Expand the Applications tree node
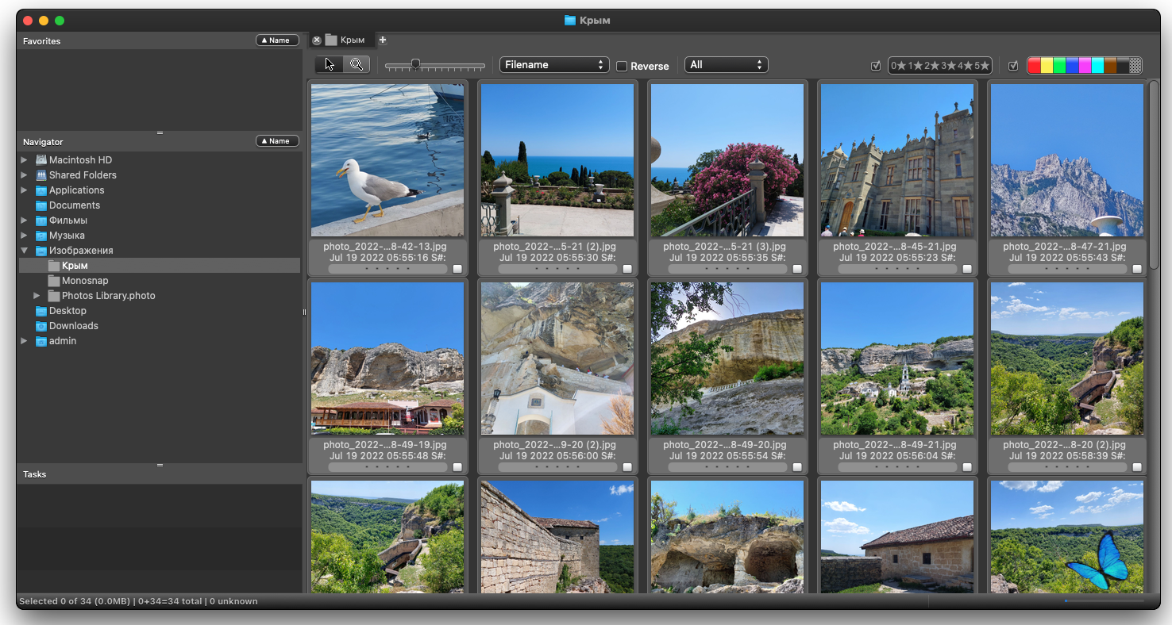The height and width of the screenshot is (625, 1172). (x=24, y=190)
